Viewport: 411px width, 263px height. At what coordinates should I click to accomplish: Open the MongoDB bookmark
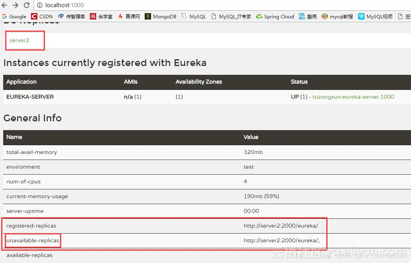click(161, 17)
